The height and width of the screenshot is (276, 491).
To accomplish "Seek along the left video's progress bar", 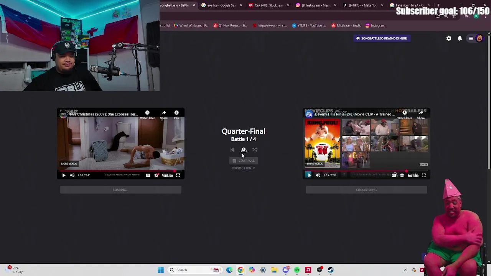I will click(120, 171).
